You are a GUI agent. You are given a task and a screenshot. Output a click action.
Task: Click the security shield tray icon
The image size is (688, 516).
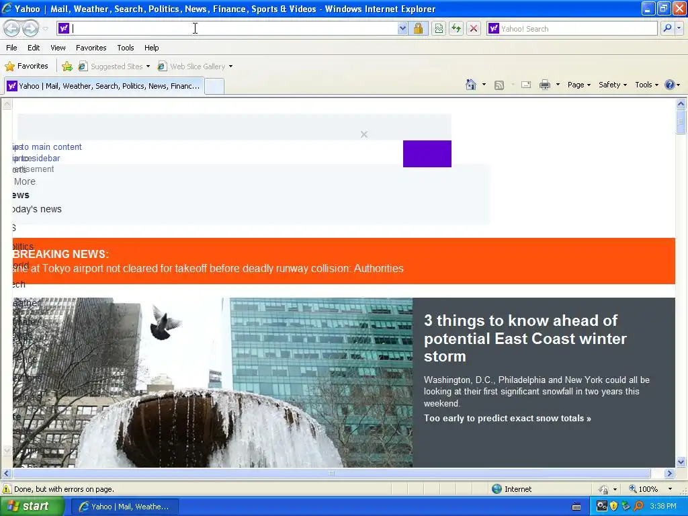614,507
